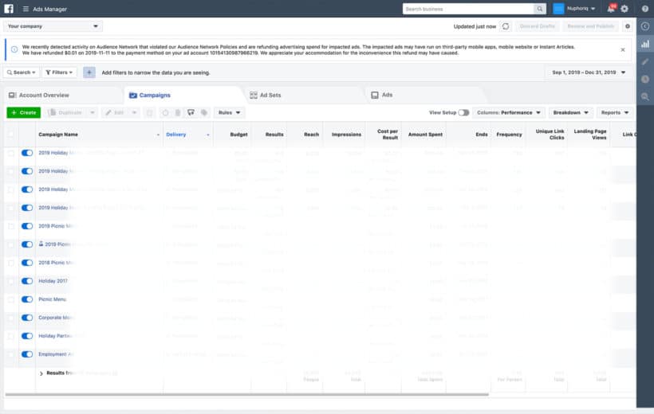Click the blue account avatar square
This screenshot has height=414, width=654.
pyautogui.click(x=558, y=9)
